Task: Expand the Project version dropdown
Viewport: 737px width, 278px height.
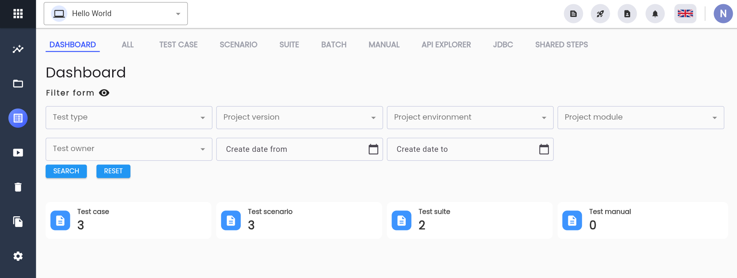Action: pos(299,118)
